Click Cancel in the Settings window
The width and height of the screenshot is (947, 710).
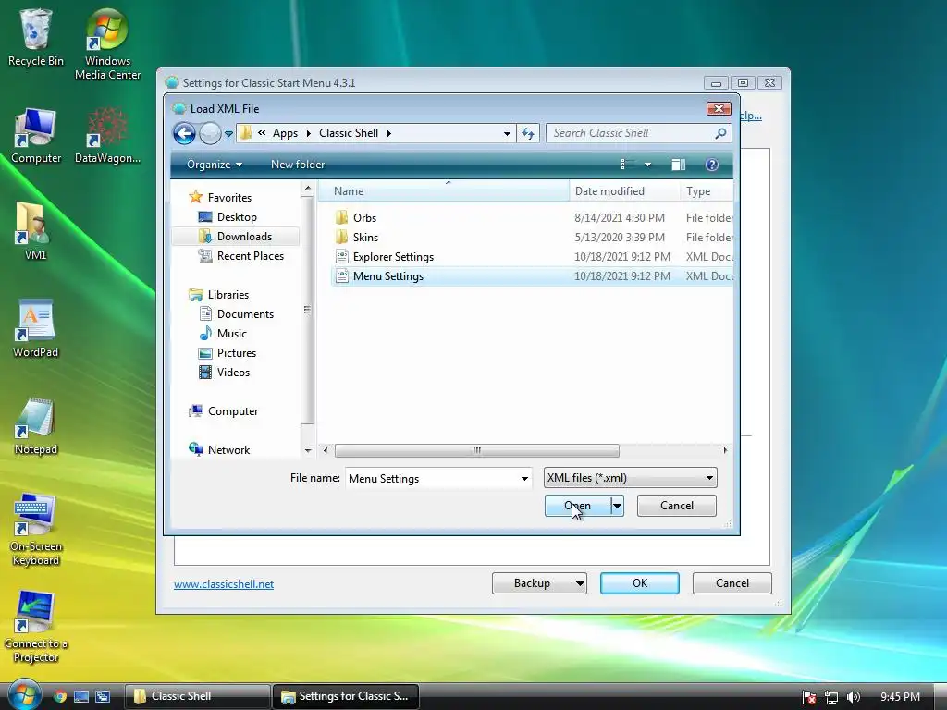click(x=732, y=583)
